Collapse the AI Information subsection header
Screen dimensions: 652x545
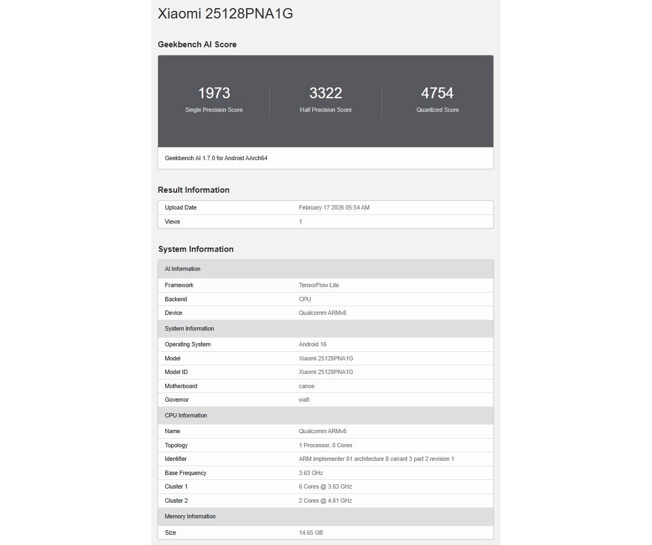tap(183, 269)
